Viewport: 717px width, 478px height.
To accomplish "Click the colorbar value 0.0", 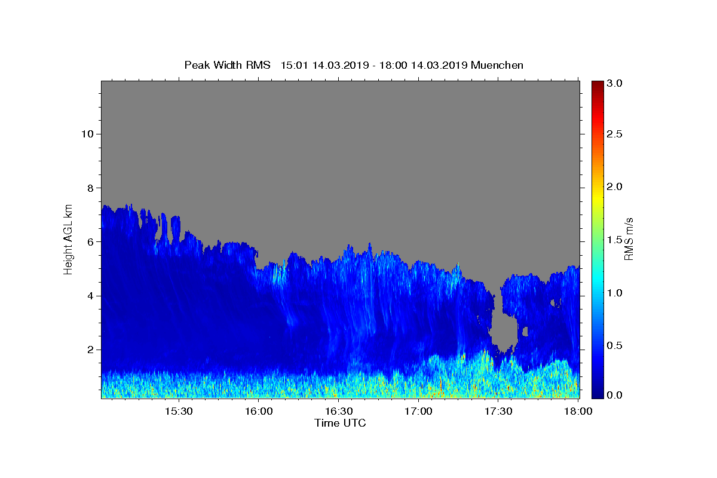I will click(x=615, y=395).
